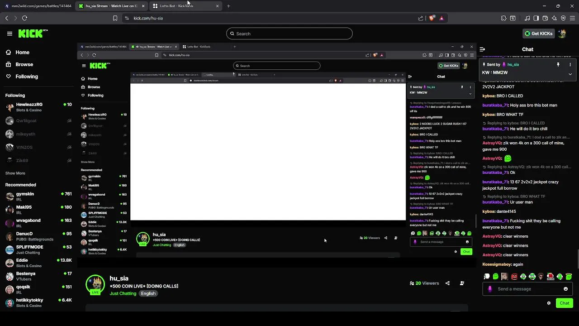Open hstikkytokky channel in Recommended
This screenshot has height=326, width=579.
[38, 303]
